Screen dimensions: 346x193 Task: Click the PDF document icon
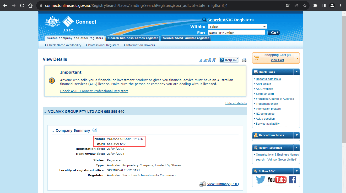pos(203,184)
